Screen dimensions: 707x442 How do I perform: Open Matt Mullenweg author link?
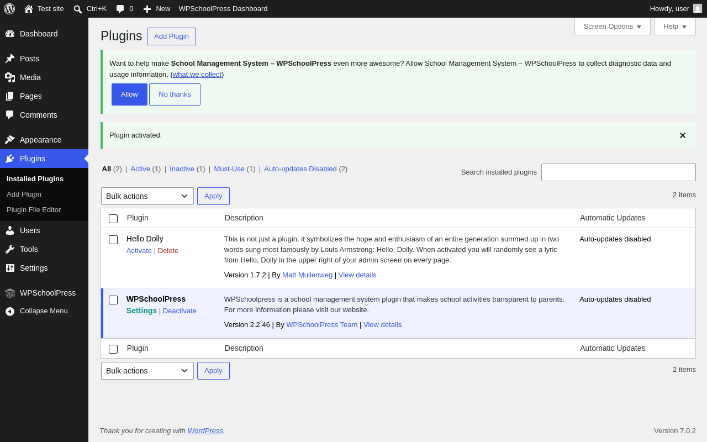[307, 275]
